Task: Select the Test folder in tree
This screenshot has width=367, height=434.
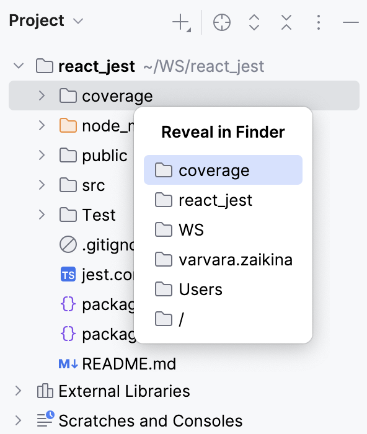Action: click(x=99, y=215)
